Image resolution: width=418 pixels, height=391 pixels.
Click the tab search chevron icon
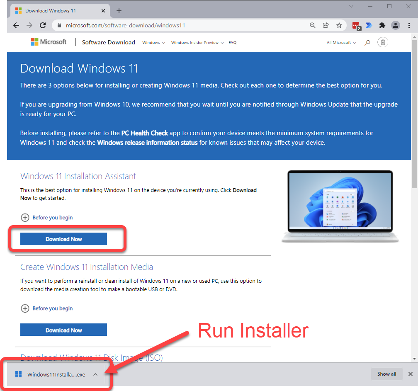coord(351,6)
